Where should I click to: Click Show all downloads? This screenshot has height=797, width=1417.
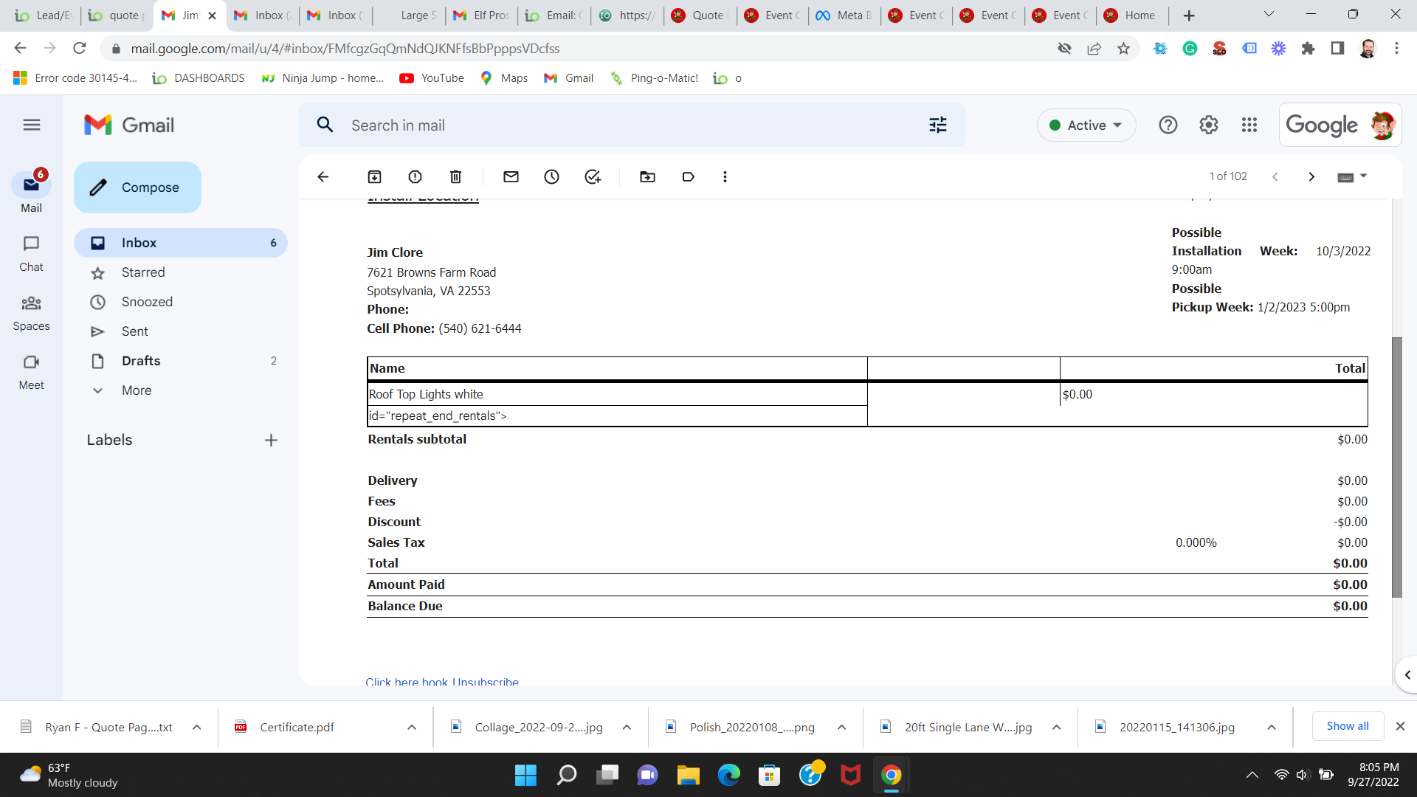coord(1347,726)
